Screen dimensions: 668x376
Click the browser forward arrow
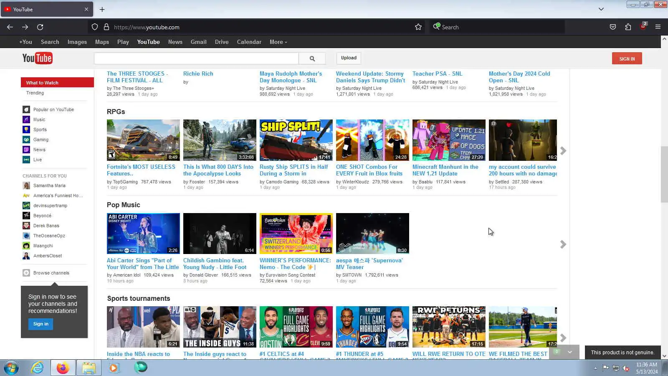pyautogui.click(x=25, y=27)
